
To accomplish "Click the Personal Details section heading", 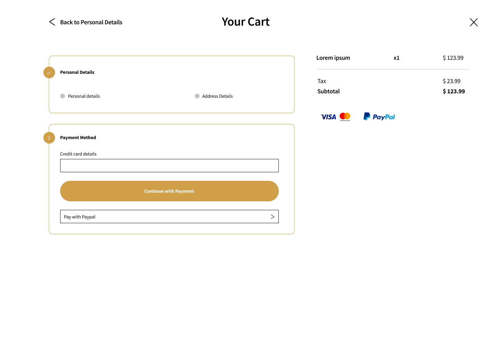I will coord(77,72).
